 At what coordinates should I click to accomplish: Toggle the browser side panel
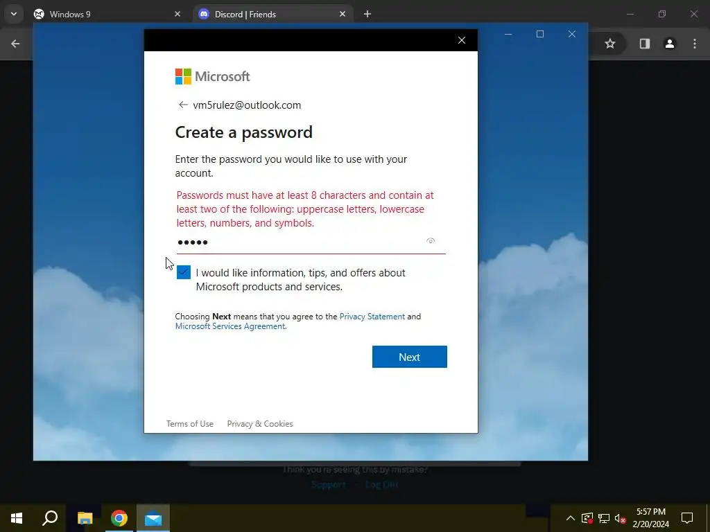pos(644,44)
